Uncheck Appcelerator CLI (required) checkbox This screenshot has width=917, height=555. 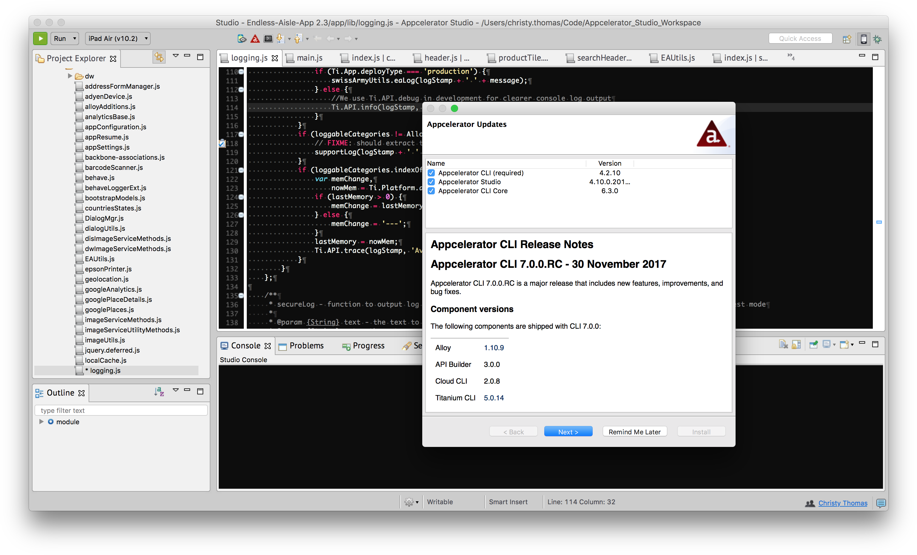[x=431, y=173]
